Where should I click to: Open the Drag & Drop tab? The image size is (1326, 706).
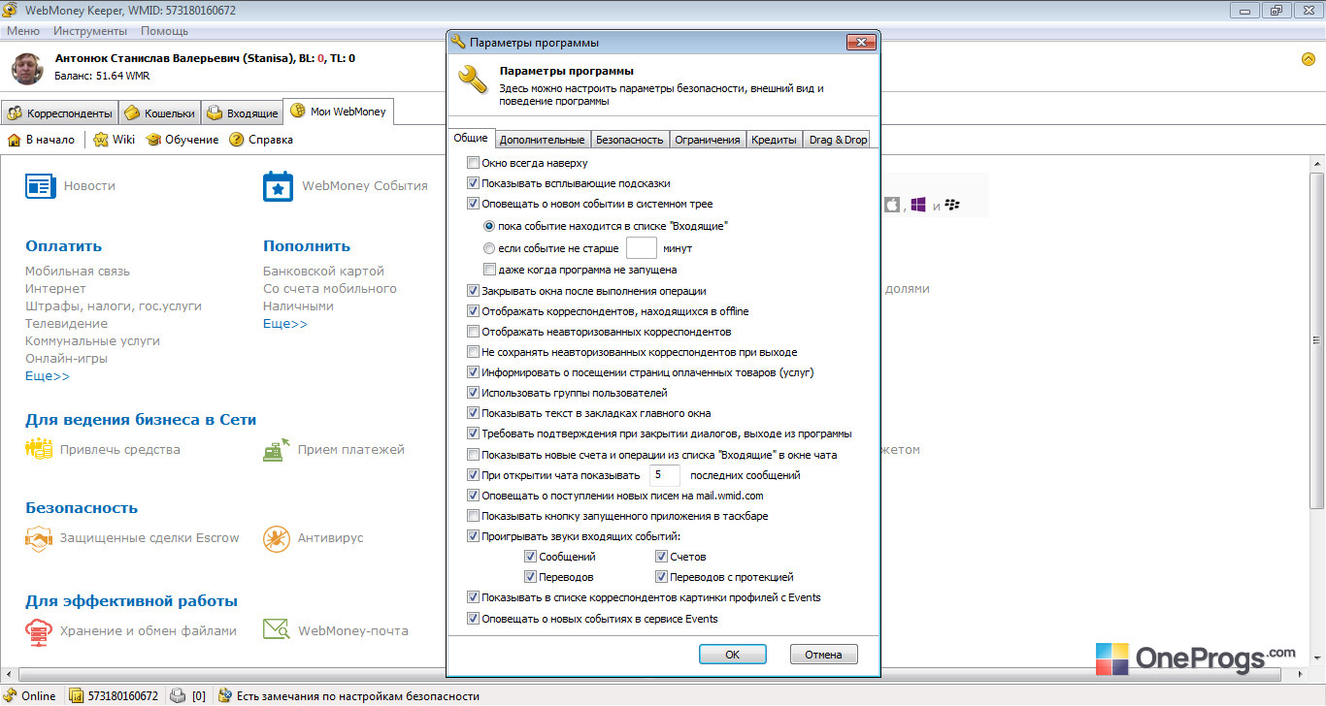point(838,140)
